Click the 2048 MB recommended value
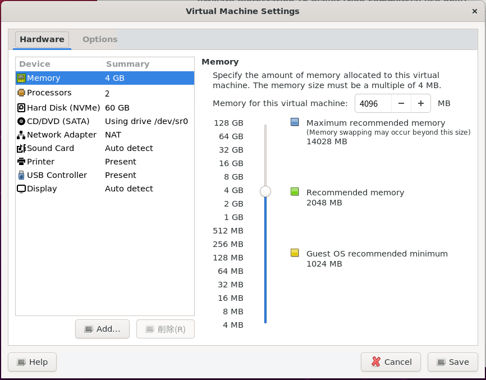This screenshot has height=380, width=486. (324, 203)
